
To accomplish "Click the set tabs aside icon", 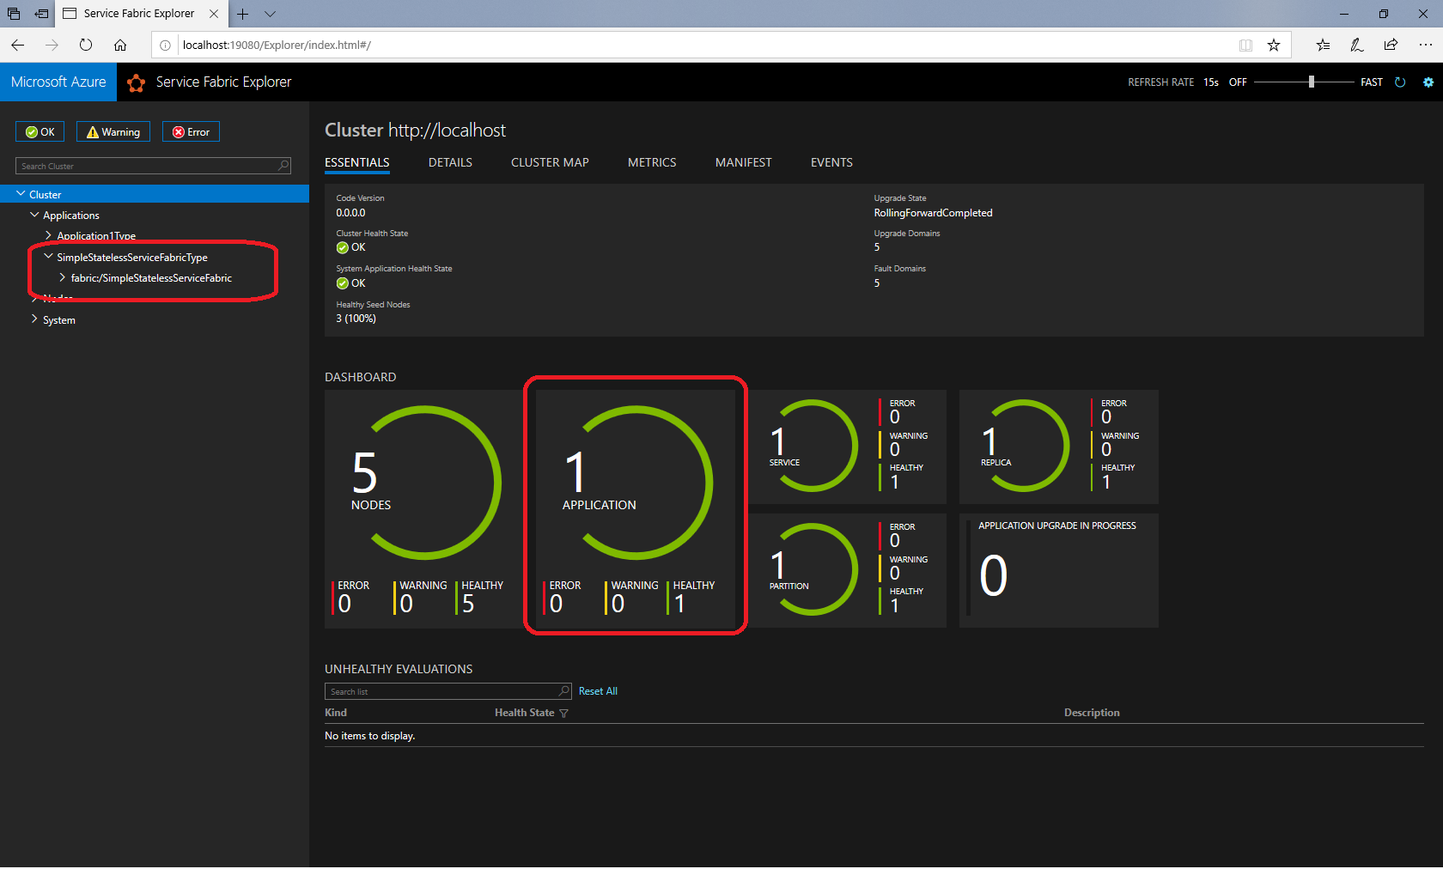I will (x=41, y=14).
